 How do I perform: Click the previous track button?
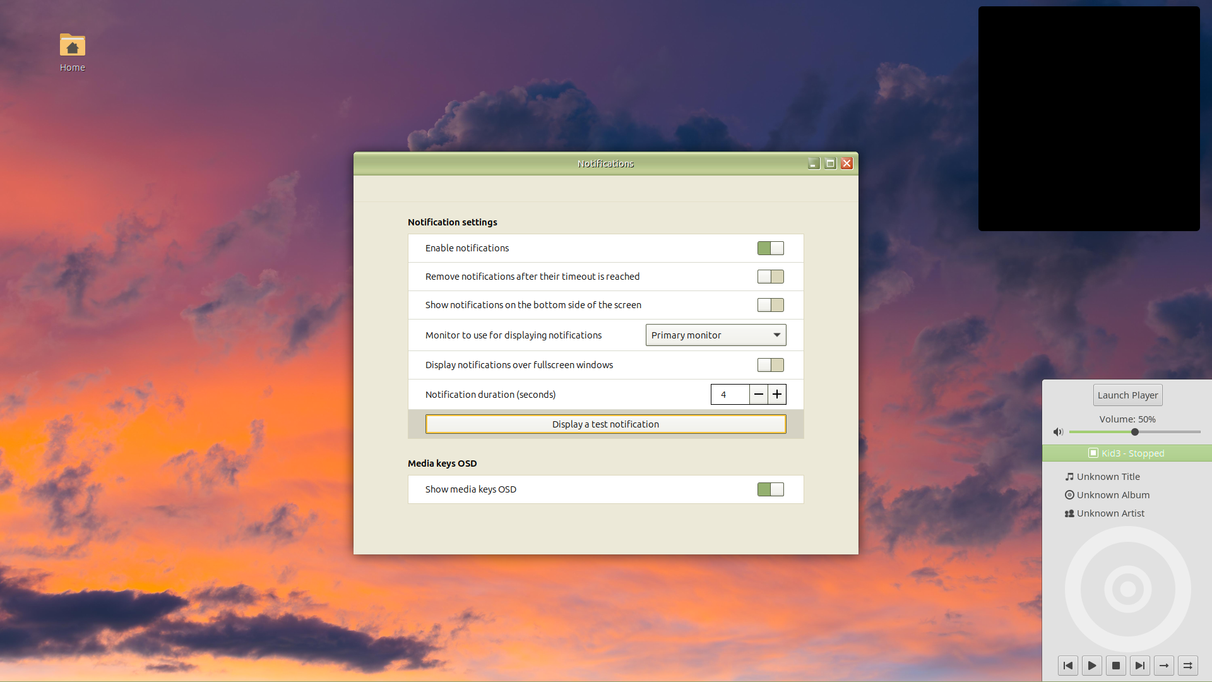[1068, 666]
